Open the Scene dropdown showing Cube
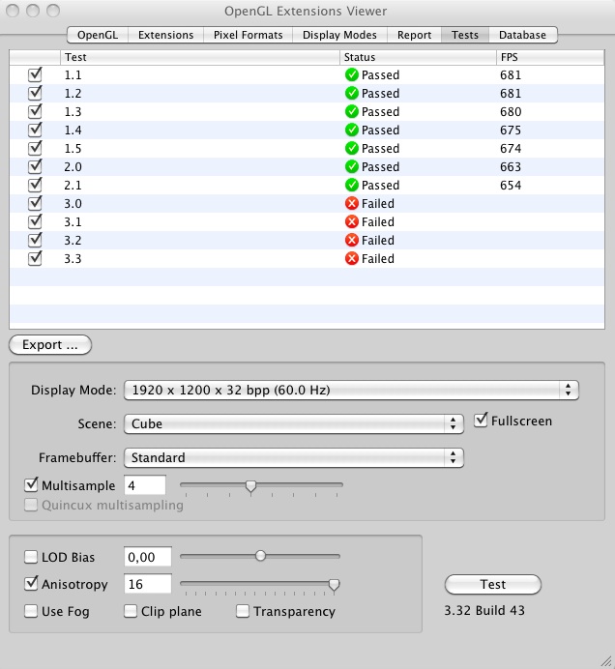Screen dimensions: 615x669 tap(294, 423)
